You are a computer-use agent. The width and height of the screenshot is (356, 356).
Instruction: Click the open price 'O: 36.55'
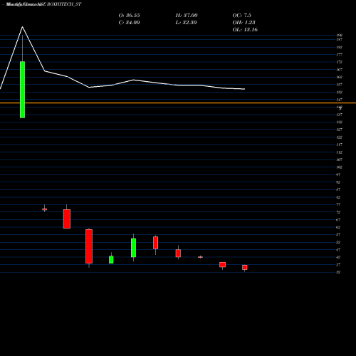point(129,16)
